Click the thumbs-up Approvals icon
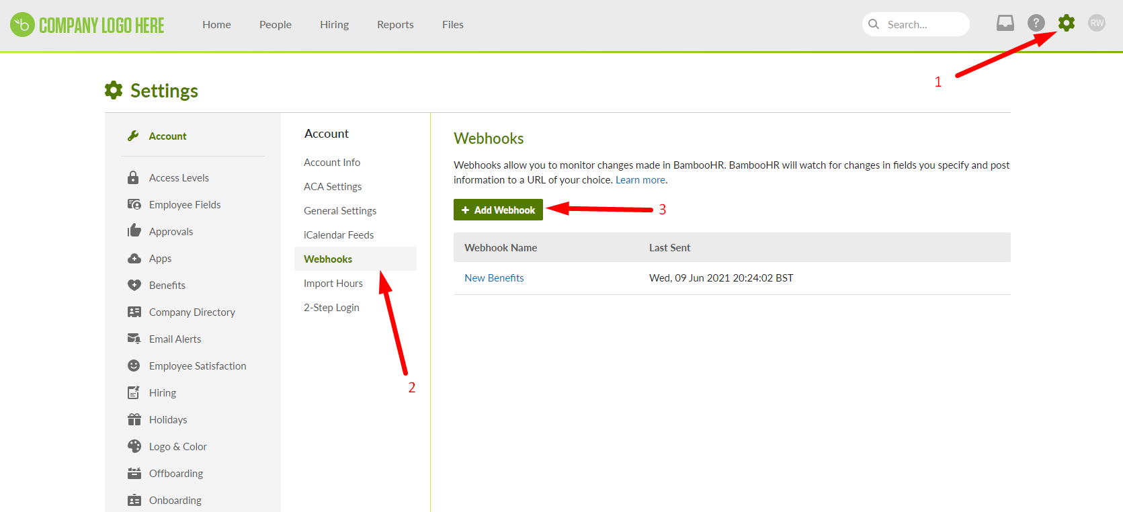The width and height of the screenshot is (1123, 512). coord(134,231)
